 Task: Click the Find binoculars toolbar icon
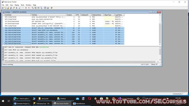click(x=17, y=8)
